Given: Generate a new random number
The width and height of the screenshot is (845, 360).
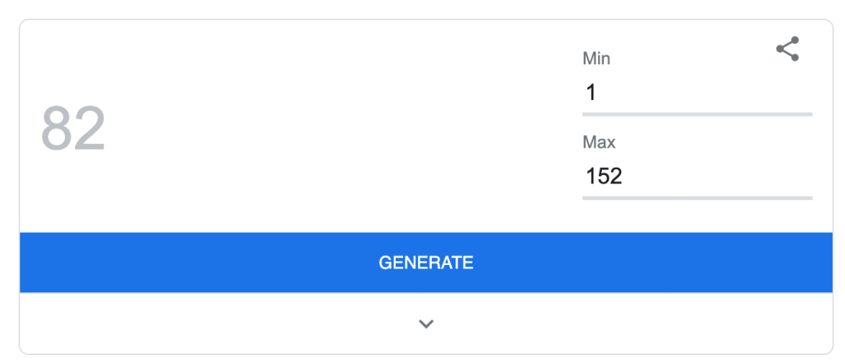Looking at the screenshot, I should tap(426, 263).
